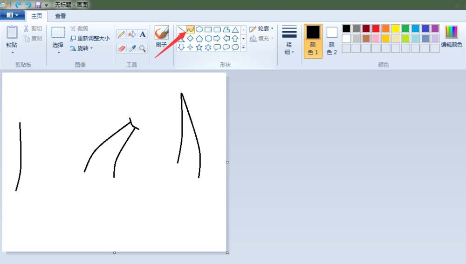Choose the Brush (刷子) tool
This screenshot has width=466, height=264.
(162, 37)
